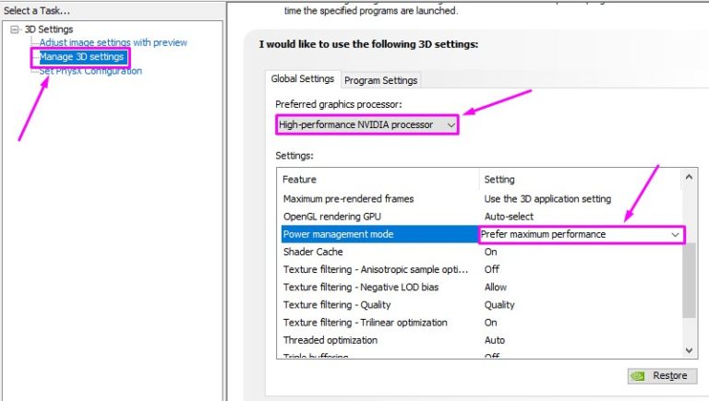
Task: Click the NVIDIA logo on Restore button
Action: 639,376
